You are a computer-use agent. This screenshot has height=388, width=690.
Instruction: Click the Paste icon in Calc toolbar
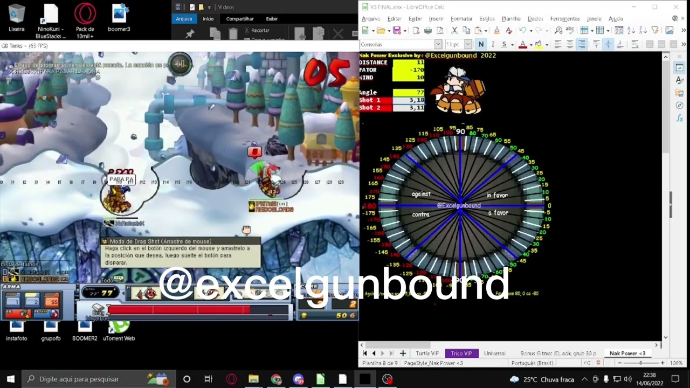point(478,31)
